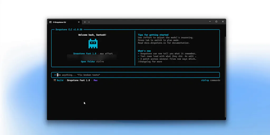Maximize the terminal window

(x=216, y=22)
